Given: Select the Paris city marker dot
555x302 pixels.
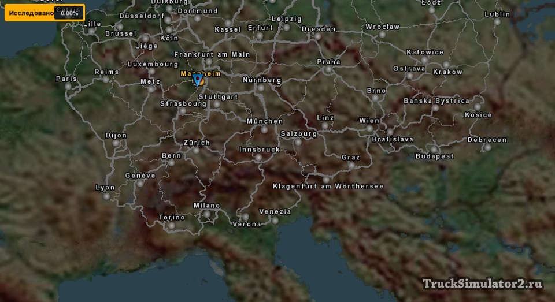Looking at the screenshot, I should click(68, 86).
